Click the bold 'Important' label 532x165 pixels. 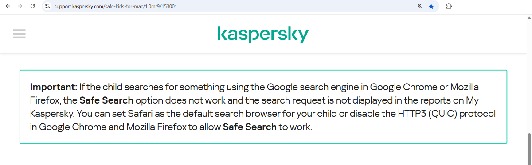[x=54, y=87]
